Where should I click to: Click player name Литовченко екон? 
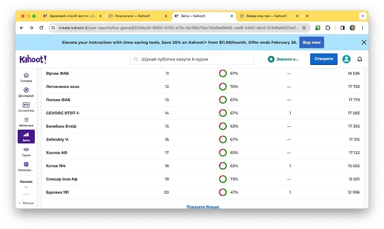[x=63, y=87]
